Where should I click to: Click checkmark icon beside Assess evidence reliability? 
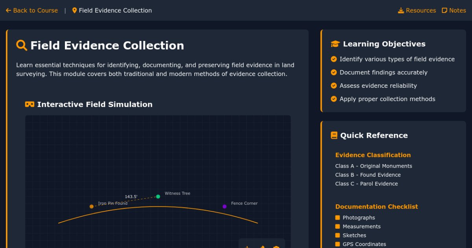(x=334, y=86)
